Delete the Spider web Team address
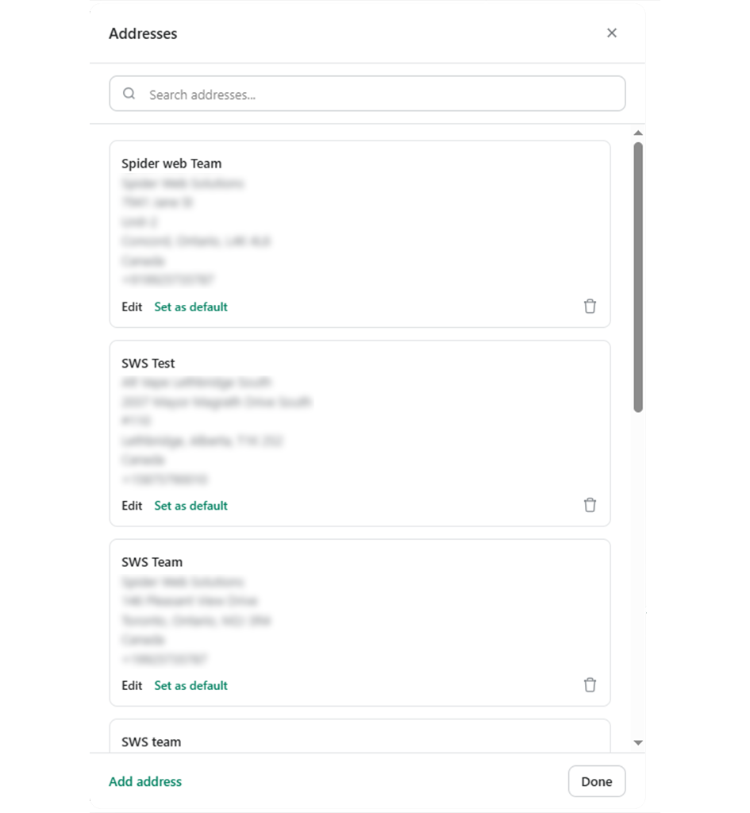750x813 pixels. [x=590, y=306]
